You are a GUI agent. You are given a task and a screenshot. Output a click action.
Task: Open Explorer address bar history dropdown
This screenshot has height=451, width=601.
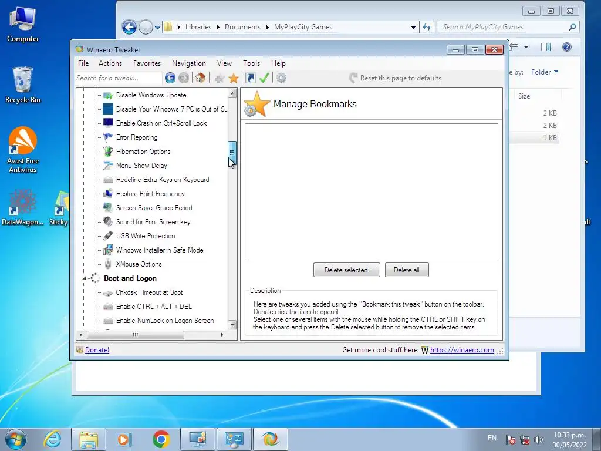tap(413, 27)
